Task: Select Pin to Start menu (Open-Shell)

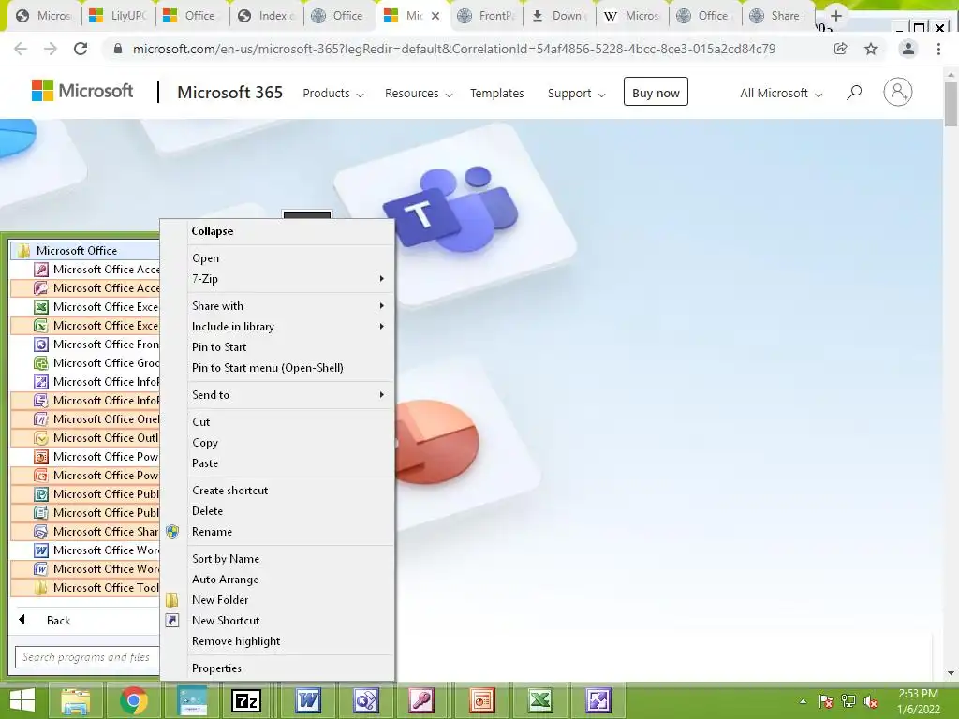Action: point(290,368)
